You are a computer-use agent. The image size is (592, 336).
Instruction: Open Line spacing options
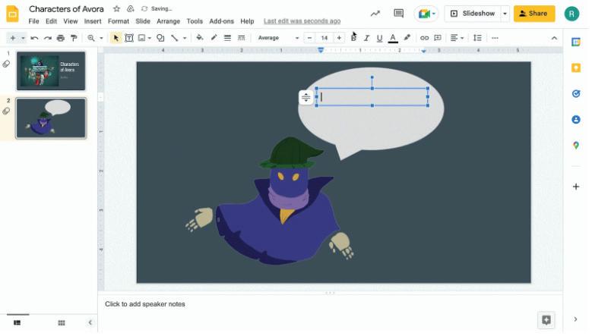pyautogui.click(x=477, y=38)
